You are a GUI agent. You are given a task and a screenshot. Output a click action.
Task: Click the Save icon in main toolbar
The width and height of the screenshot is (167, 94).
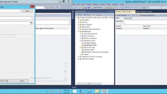[86, 8]
